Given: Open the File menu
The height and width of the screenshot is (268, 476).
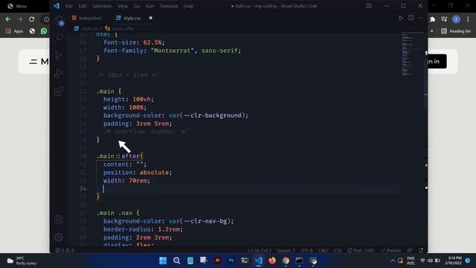Looking at the screenshot, I should 69,6.
